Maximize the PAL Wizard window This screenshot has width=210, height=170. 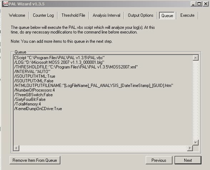click(199, 4)
